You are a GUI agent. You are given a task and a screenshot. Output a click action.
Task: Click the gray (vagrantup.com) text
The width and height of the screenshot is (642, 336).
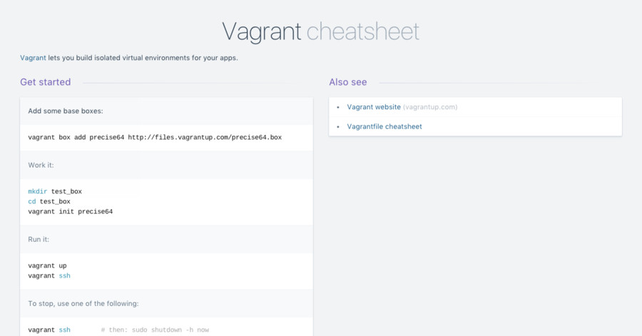click(430, 107)
